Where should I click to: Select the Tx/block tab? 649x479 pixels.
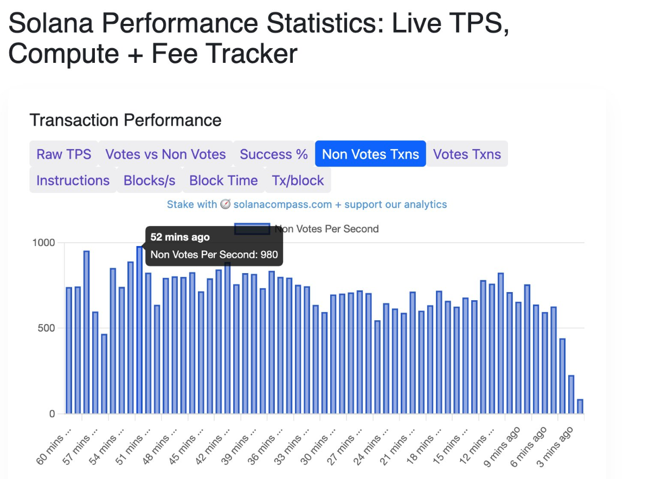tap(298, 180)
